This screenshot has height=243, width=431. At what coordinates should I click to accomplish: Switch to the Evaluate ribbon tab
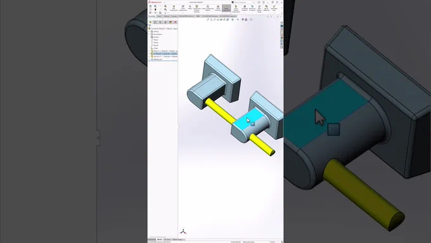[x=174, y=16]
